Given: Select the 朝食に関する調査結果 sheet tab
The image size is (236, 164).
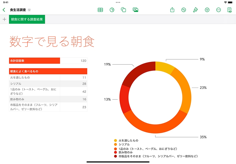Looking at the screenshot, I should 27,19.
